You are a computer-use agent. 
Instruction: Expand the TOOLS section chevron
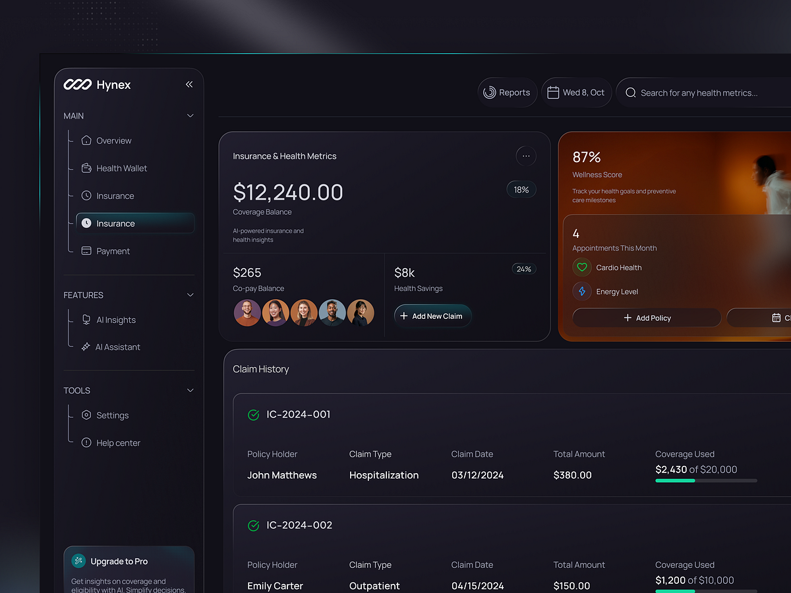[x=190, y=390]
